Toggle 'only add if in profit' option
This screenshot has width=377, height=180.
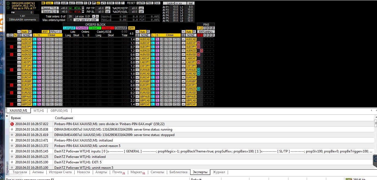[x=86, y=20]
